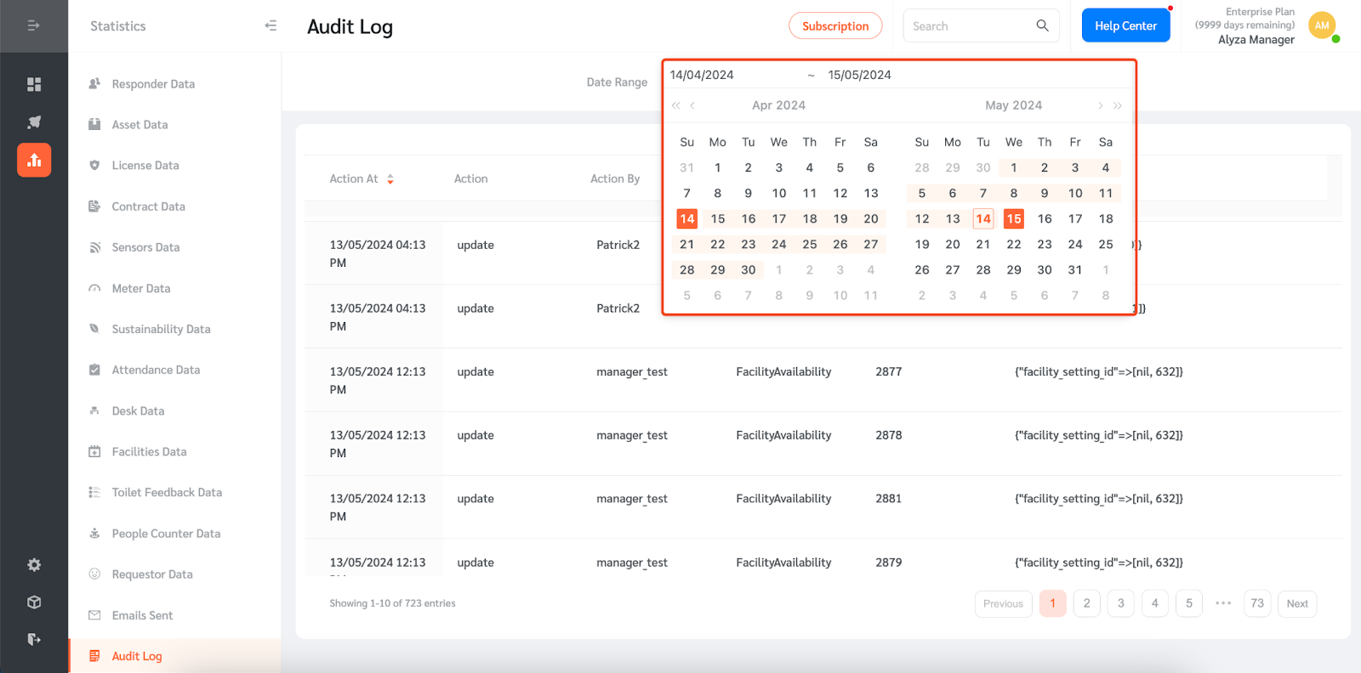Click the end date field 15/05/2024
This screenshot has height=673, width=1361.
tap(860, 75)
